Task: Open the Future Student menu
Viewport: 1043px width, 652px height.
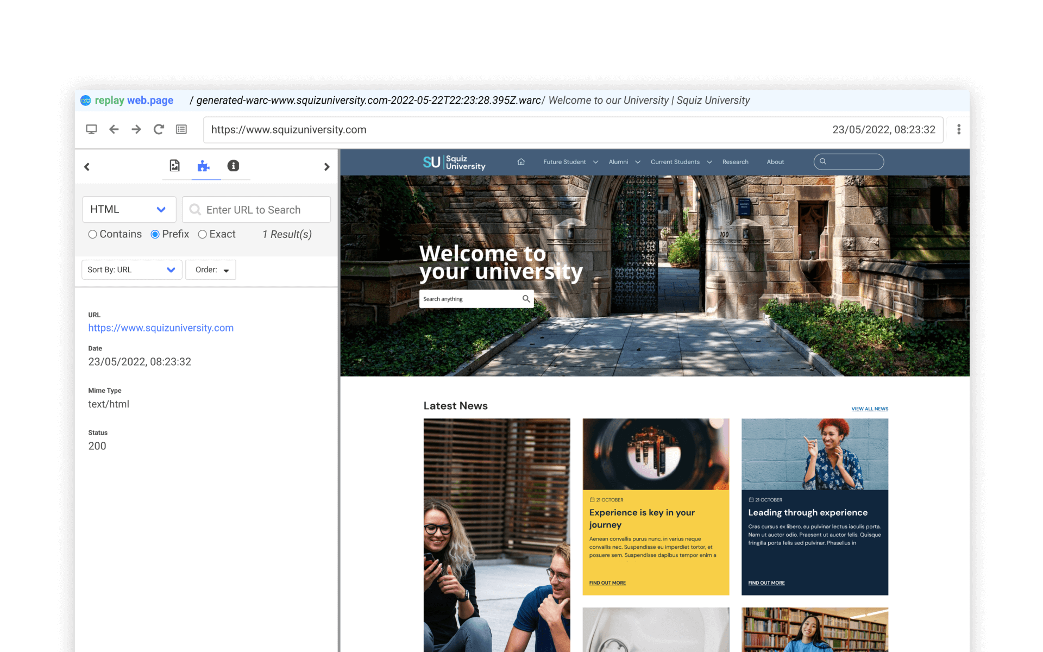Action: tap(564, 161)
